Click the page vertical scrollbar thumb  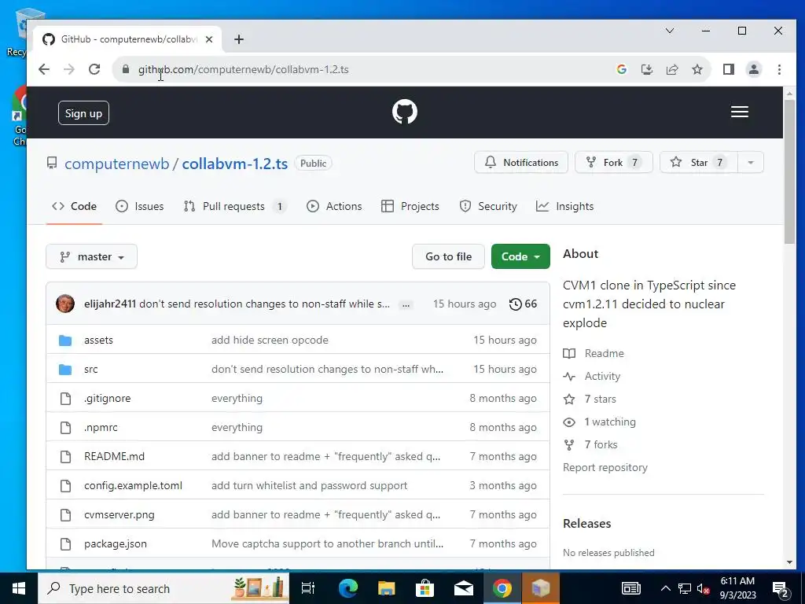click(x=789, y=172)
